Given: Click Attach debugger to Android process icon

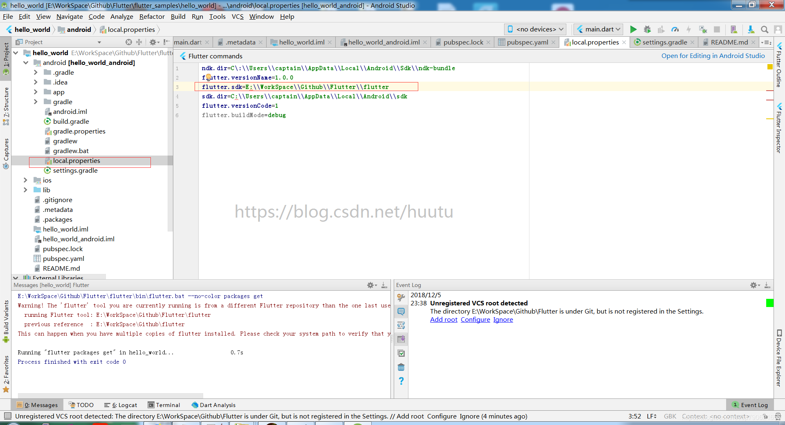Looking at the screenshot, I should (703, 29).
